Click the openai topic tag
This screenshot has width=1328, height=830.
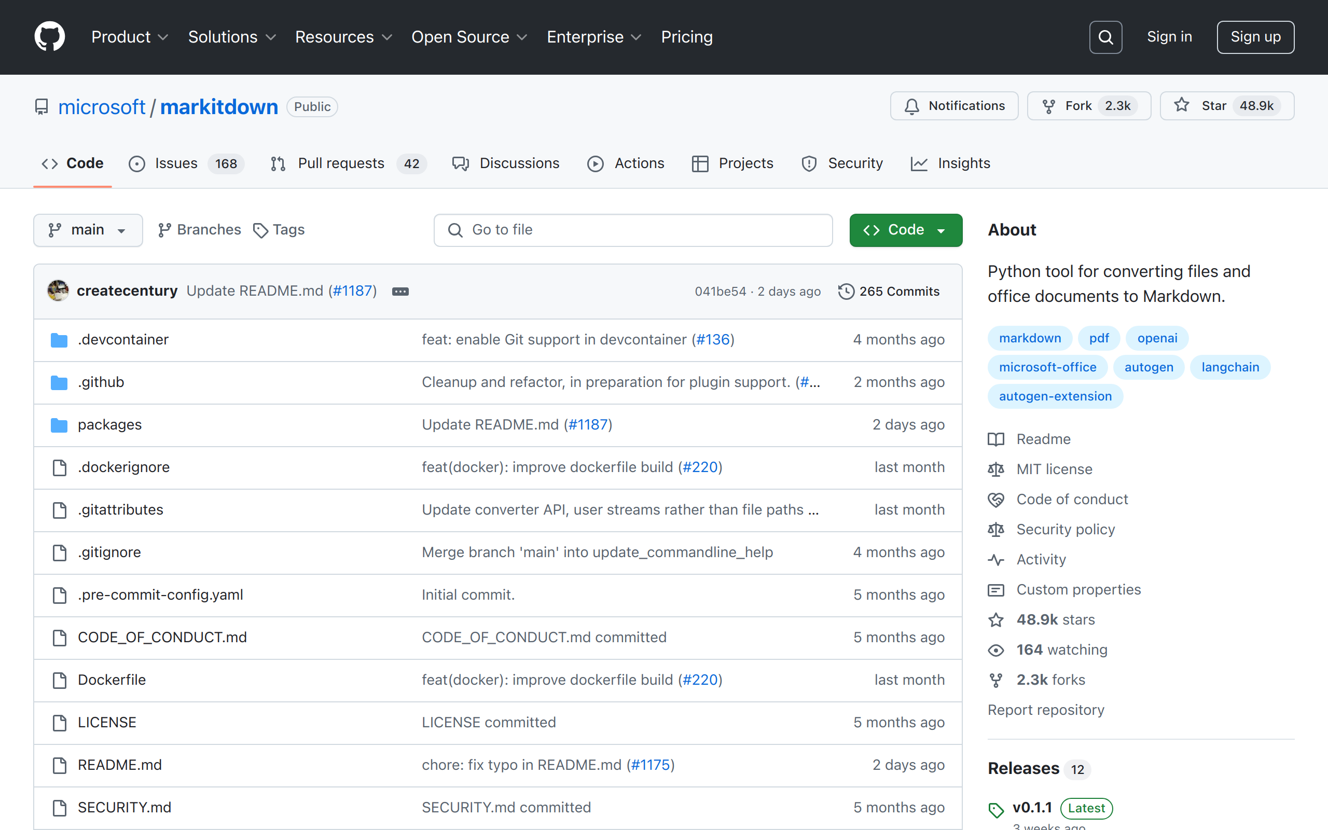[1157, 338]
